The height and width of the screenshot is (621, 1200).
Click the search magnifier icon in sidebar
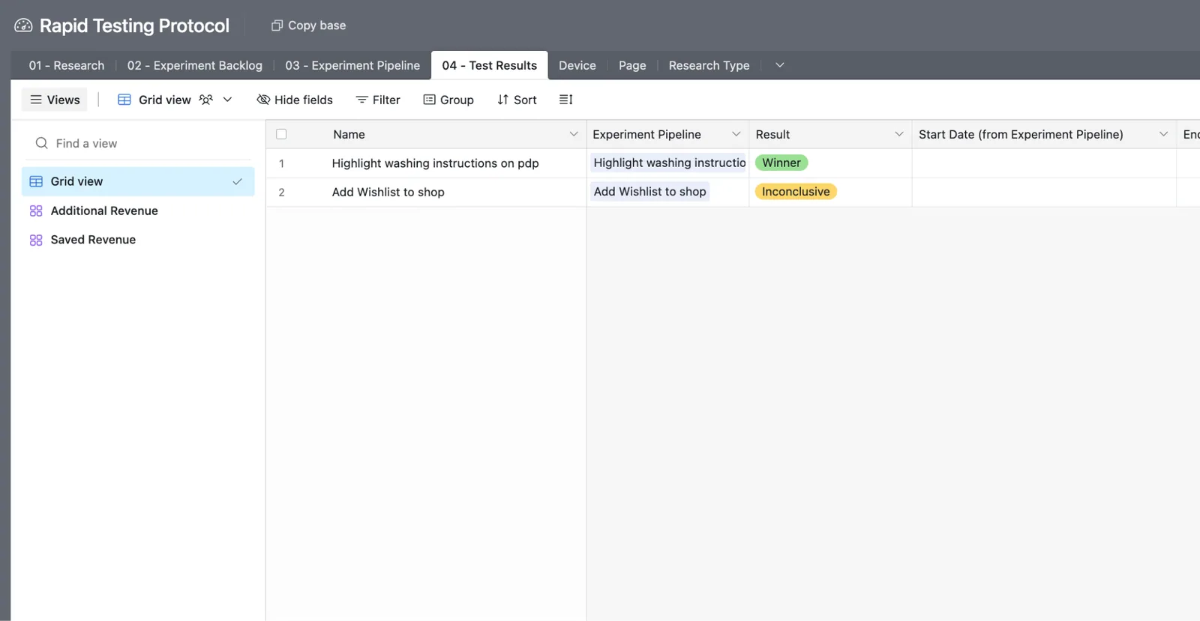(x=42, y=143)
